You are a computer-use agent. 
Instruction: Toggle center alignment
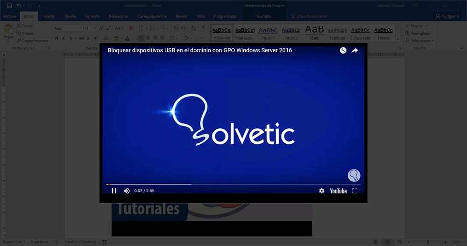148,38
